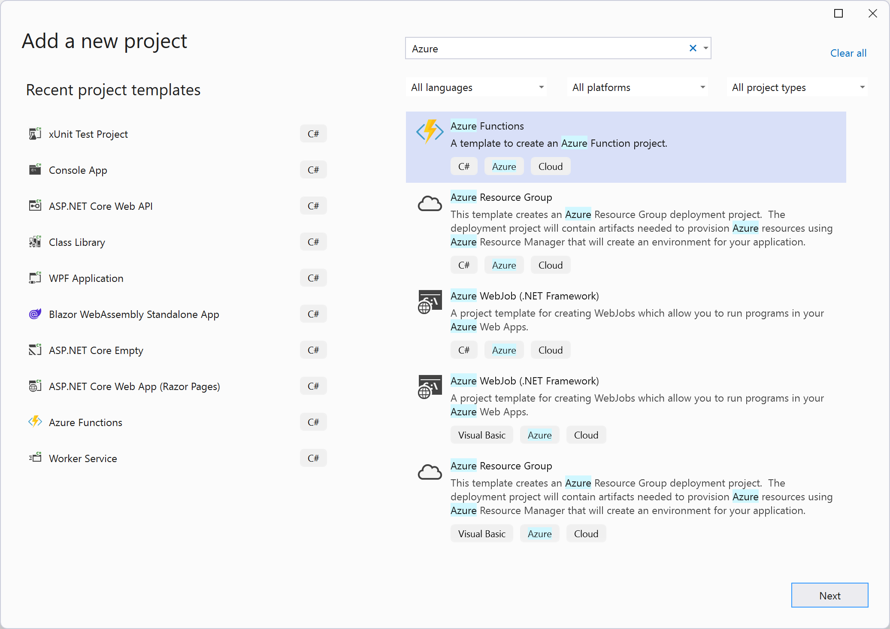The width and height of the screenshot is (890, 629).
Task: Click the Worker Service template icon
Action: pyautogui.click(x=35, y=458)
